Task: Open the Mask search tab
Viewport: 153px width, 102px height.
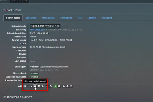Action: pos(48,18)
